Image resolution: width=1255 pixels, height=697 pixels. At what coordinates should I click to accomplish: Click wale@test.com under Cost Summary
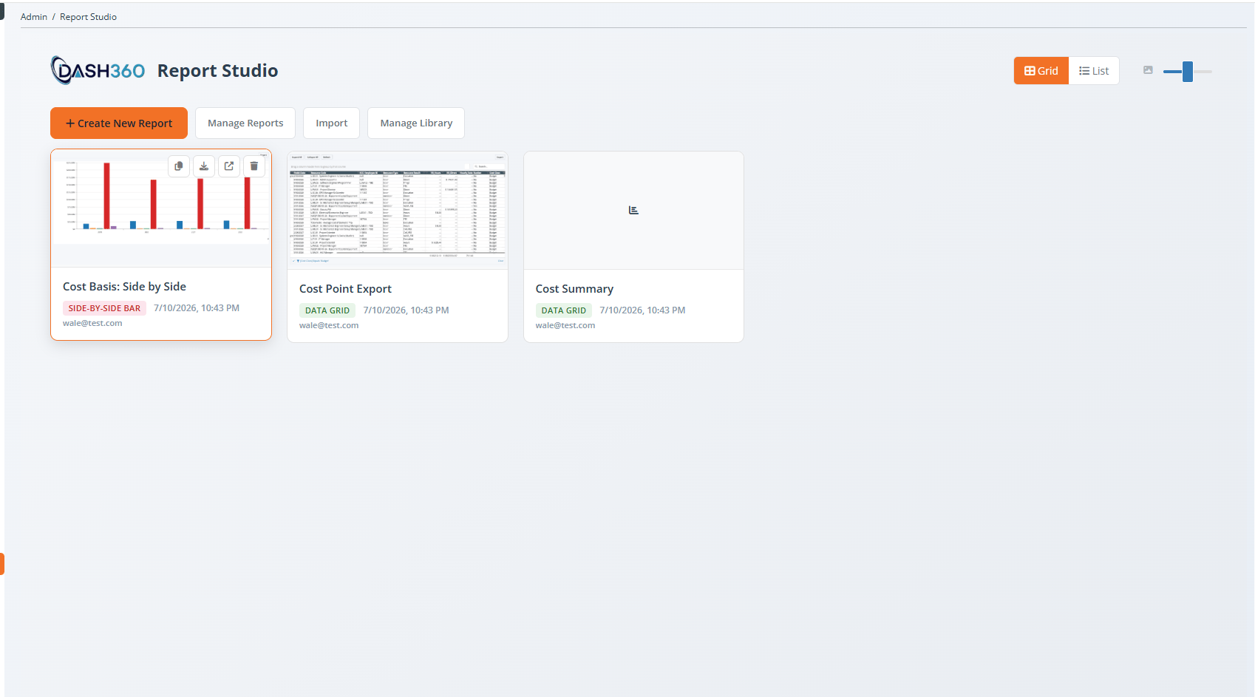pos(565,325)
